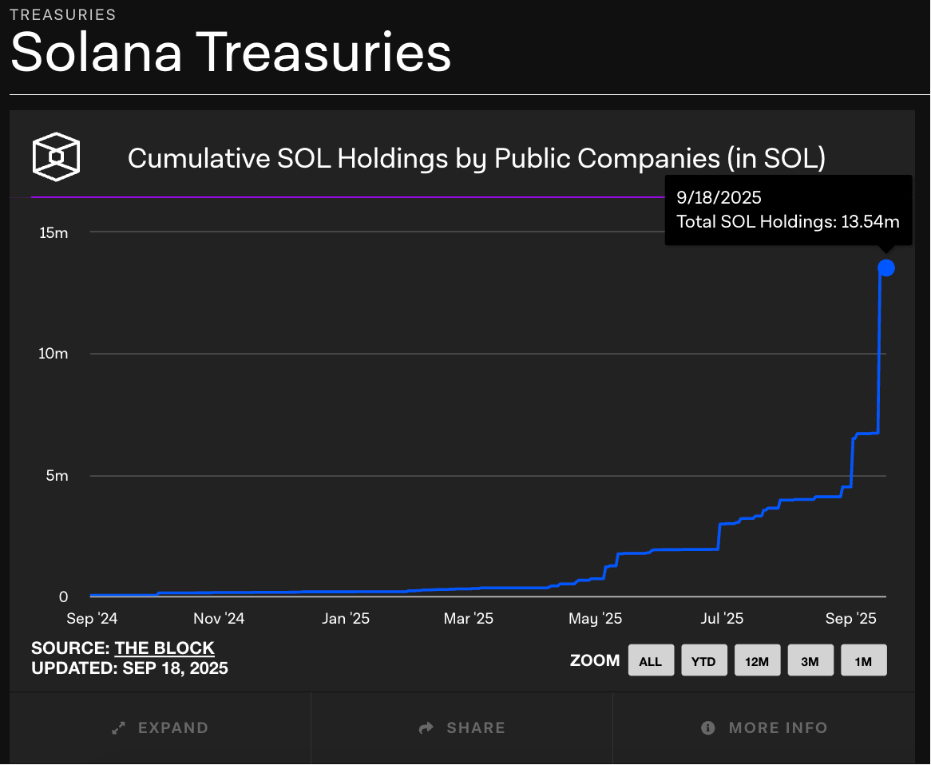This screenshot has width=931, height=765.
Task: Click the chart title Cumulative SOL Holdings
Action: [476, 159]
